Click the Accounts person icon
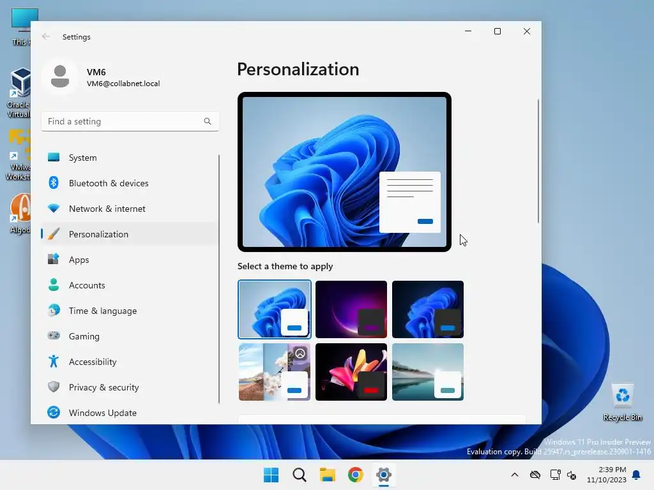This screenshot has height=490, width=654. click(x=54, y=285)
